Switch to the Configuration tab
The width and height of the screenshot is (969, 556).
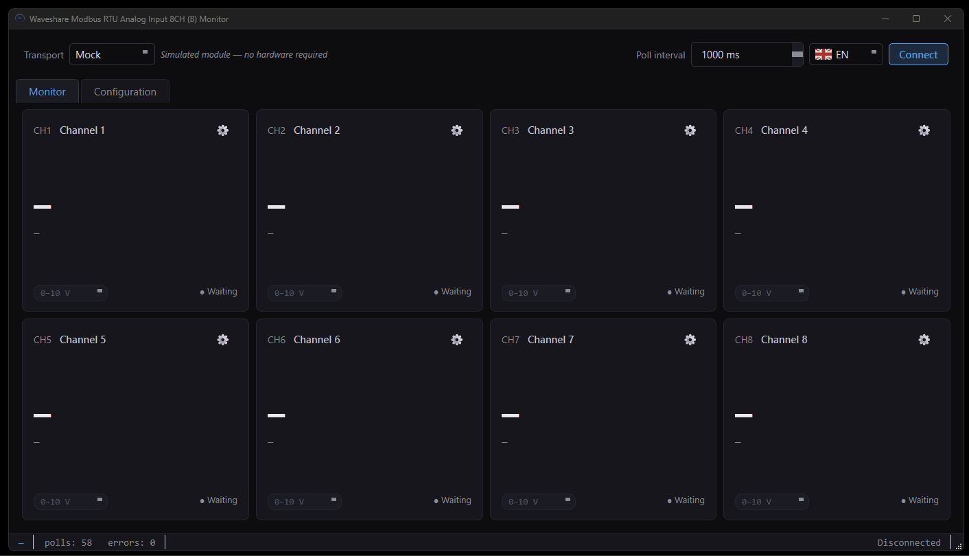(x=125, y=91)
